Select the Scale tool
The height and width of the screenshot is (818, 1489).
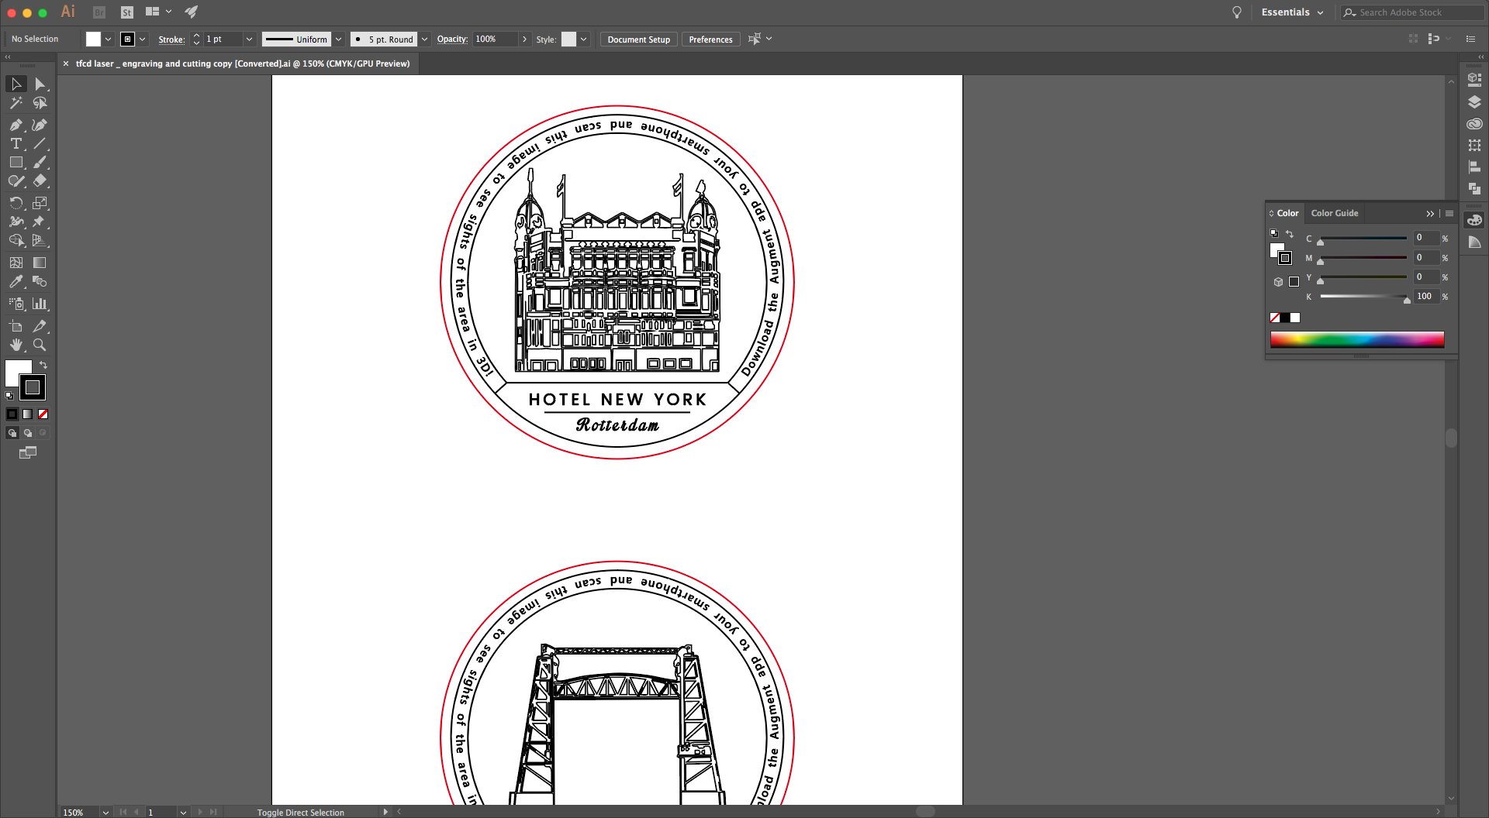point(40,203)
